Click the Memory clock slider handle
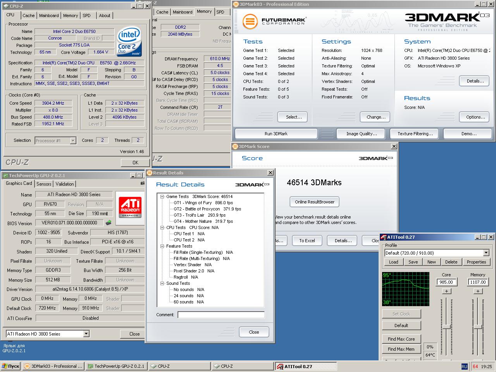The width and height of the screenshot is (496, 372). pyautogui.click(x=478, y=327)
